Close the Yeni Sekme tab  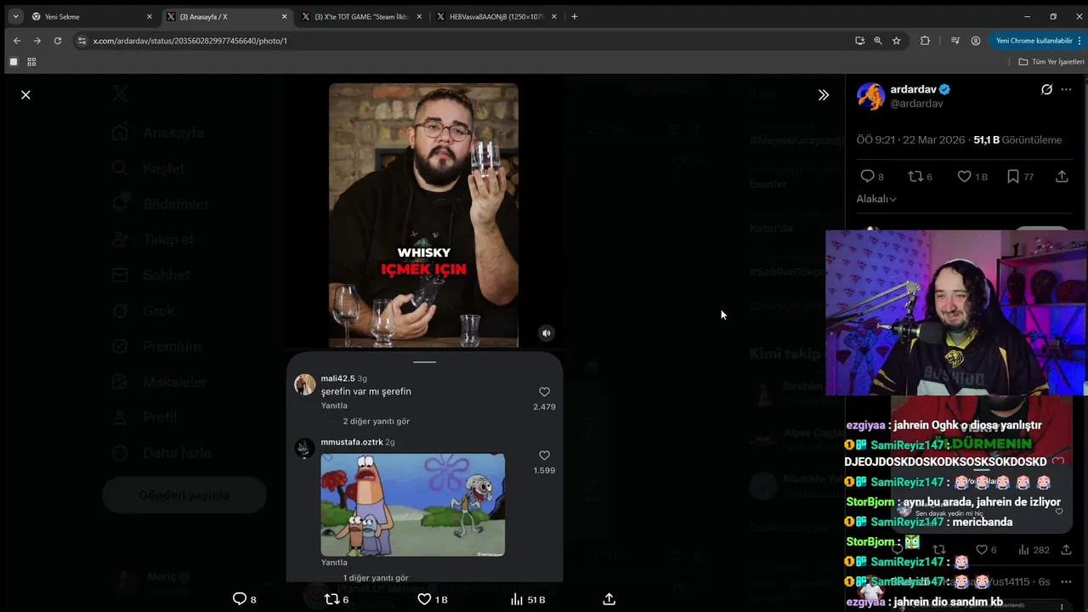point(150,16)
